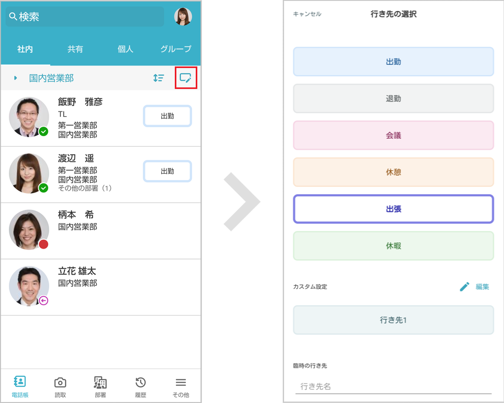The image size is (504, 403).
Task: Switch to the グループ tab
Action: coord(176,49)
